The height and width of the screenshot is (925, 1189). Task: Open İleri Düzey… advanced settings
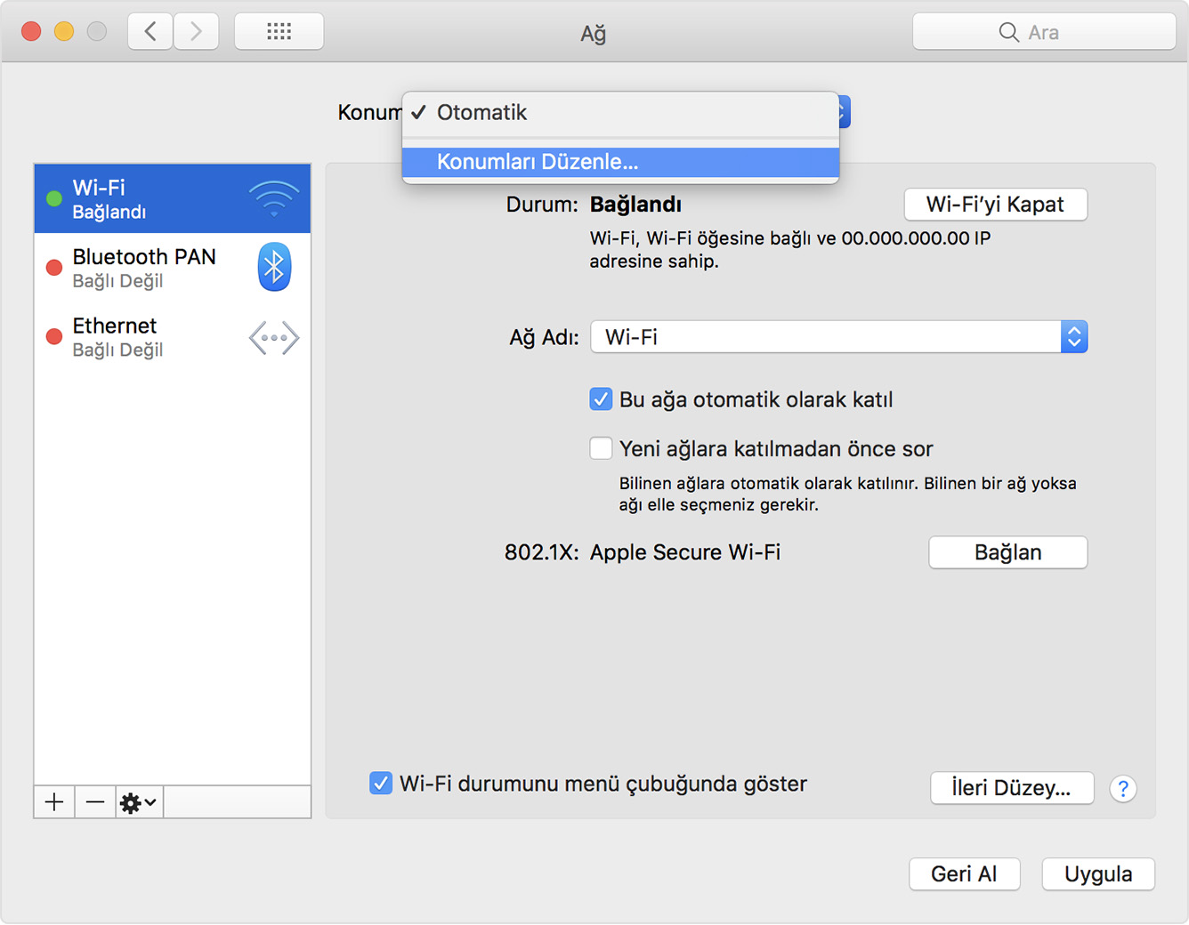pos(1011,788)
